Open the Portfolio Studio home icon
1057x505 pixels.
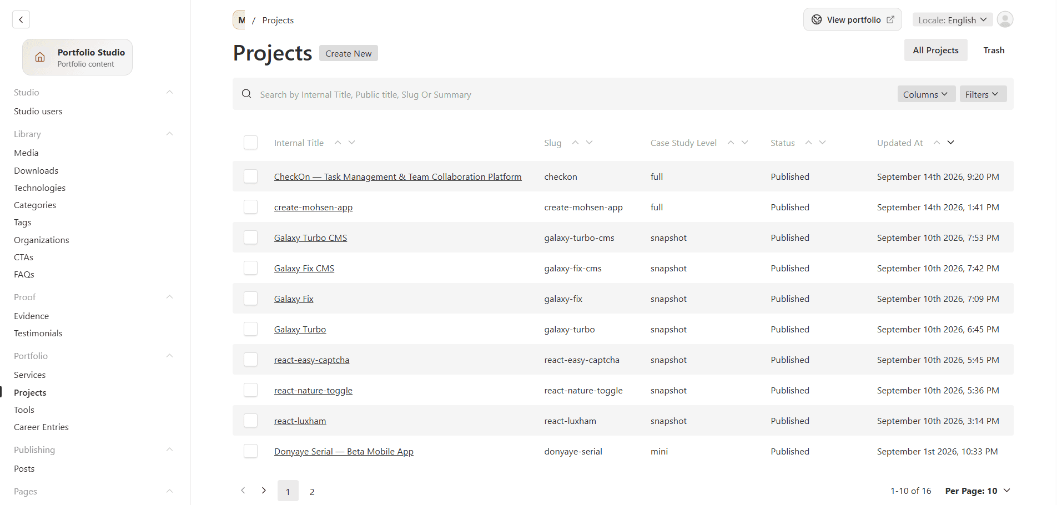click(x=40, y=57)
